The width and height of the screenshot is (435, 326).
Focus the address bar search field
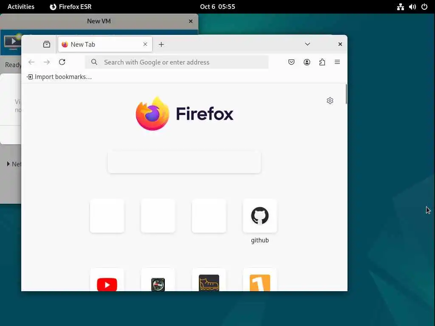177,62
